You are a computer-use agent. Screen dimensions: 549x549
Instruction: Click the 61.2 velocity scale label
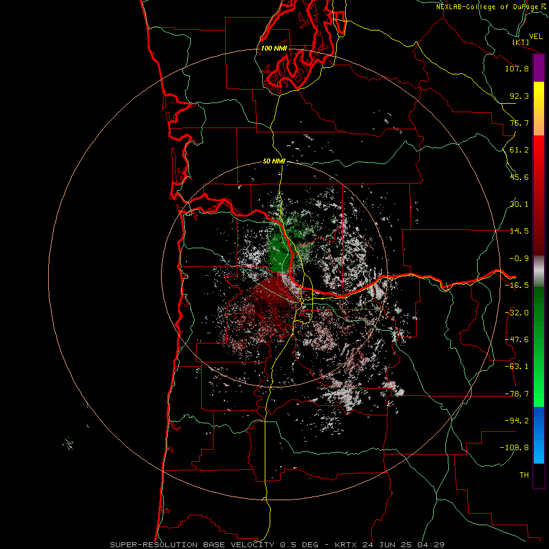pos(519,150)
